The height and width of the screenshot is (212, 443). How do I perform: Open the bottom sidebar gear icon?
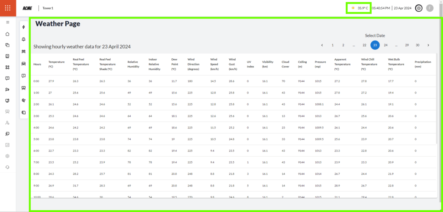(x=7, y=156)
